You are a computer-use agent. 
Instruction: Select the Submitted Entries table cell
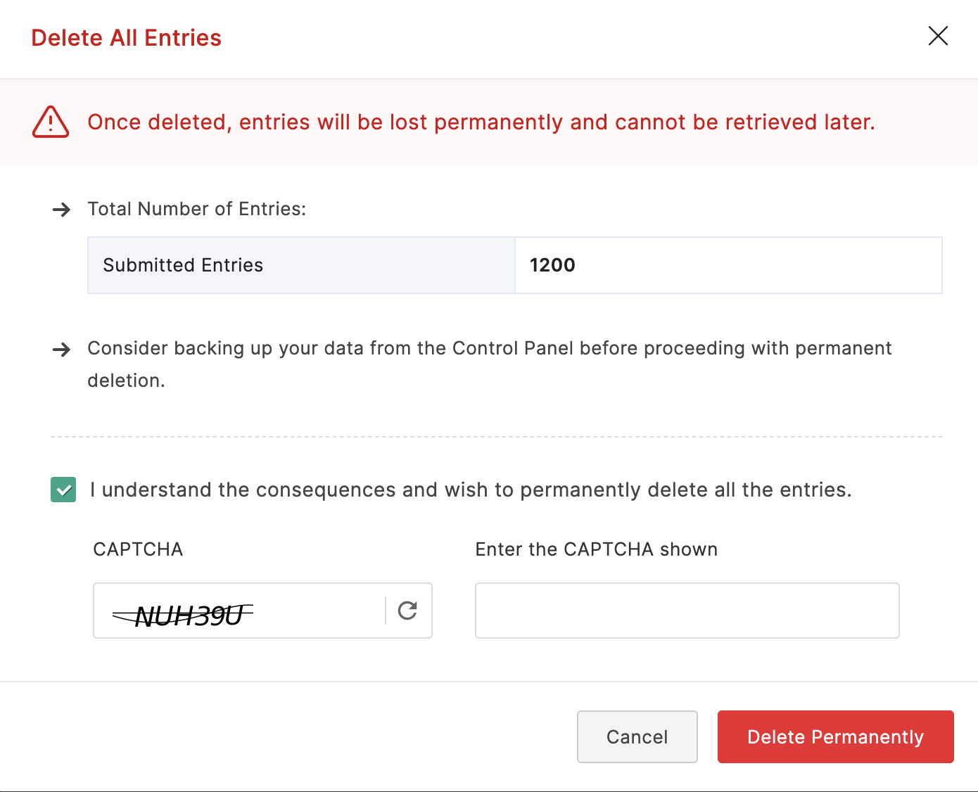(301, 265)
